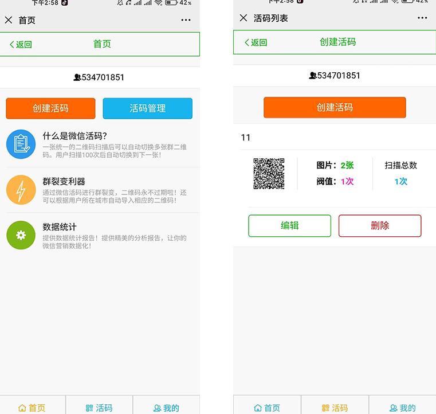The width and height of the screenshot is (436, 414).
Task: Click the blue 1次 scan total
Action: pyautogui.click(x=401, y=181)
